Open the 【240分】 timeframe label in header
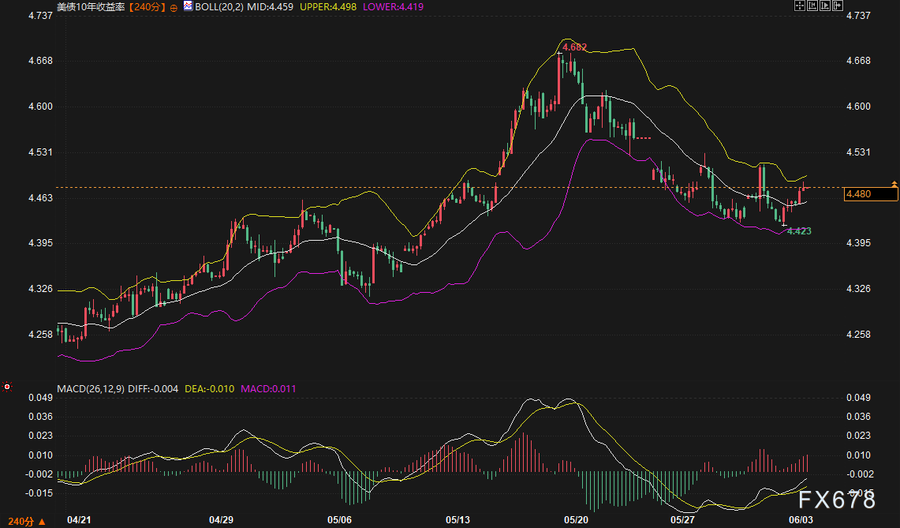This screenshot has height=528, width=900. (146, 7)
